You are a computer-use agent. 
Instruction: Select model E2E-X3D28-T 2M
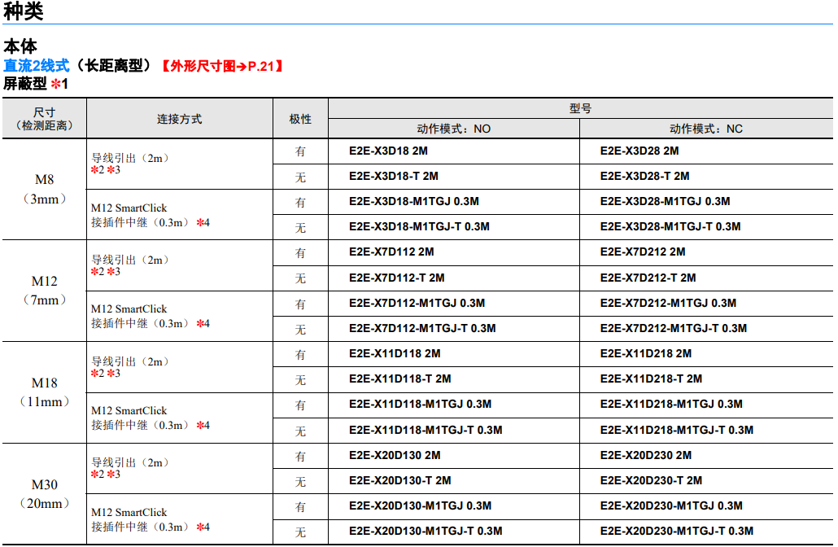coord(645,177)
